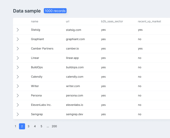Select the Graphiant name cell
This screenshot has width=170, height=138.
pos(37,39)
